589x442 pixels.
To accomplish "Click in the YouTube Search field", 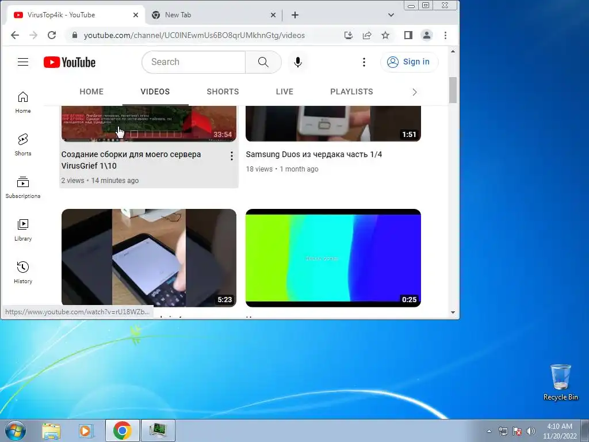I will pos(194,62).
